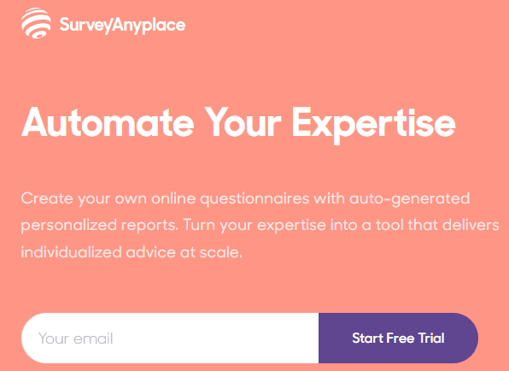Click the "Create your own online questionnaires" line
The image size is (509, 371).
165,199
